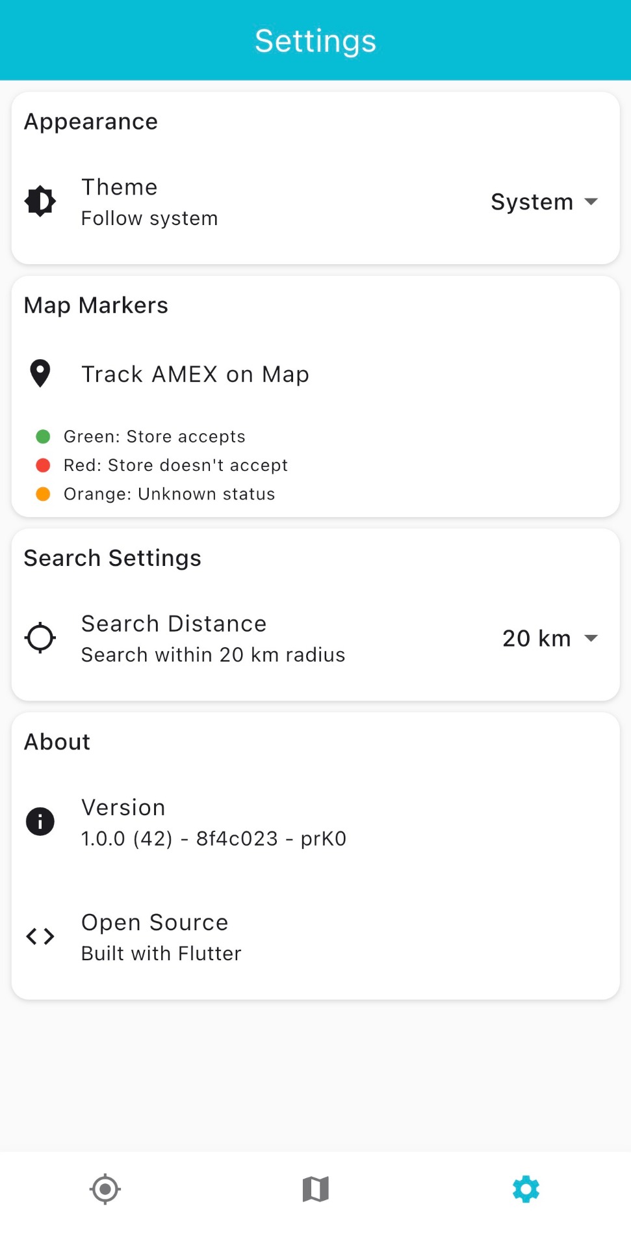Click the arrow beside System theme
The height and width of the screenshot is (1249, 631).
pos(591,202)
